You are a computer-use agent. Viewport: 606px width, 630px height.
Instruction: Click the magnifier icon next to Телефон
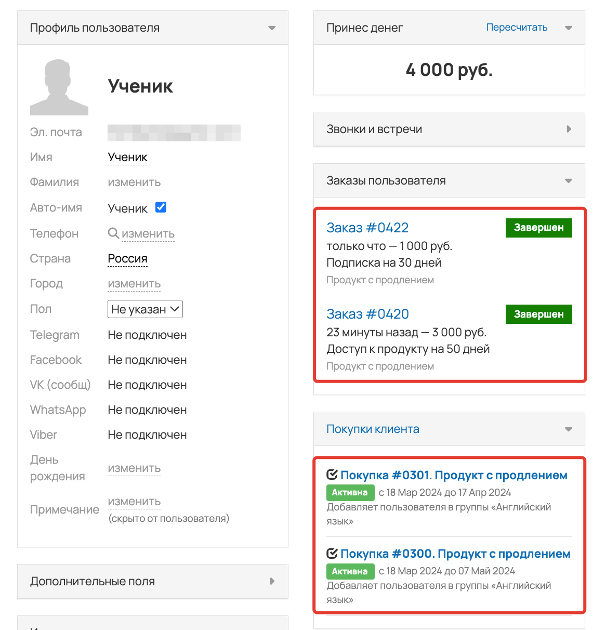coord(113,233)
